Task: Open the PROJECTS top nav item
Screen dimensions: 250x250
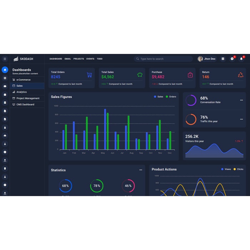Action: pos(79,59)
